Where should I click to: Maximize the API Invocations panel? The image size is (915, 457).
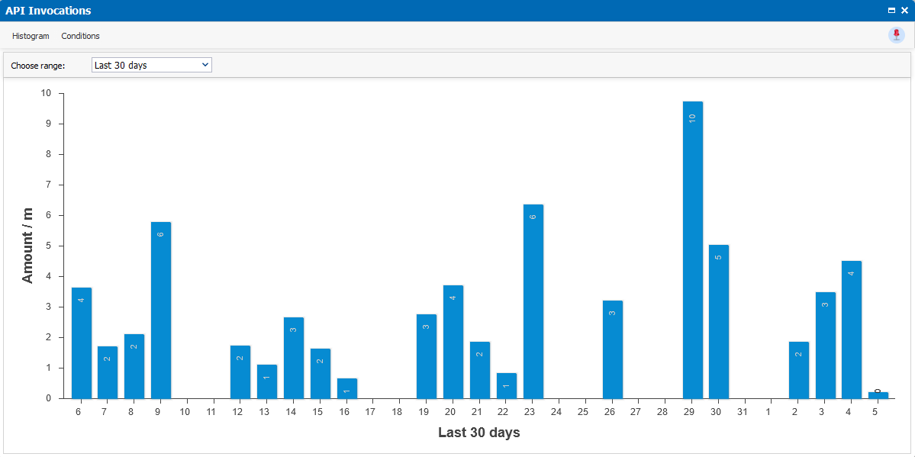coord(891,11)
